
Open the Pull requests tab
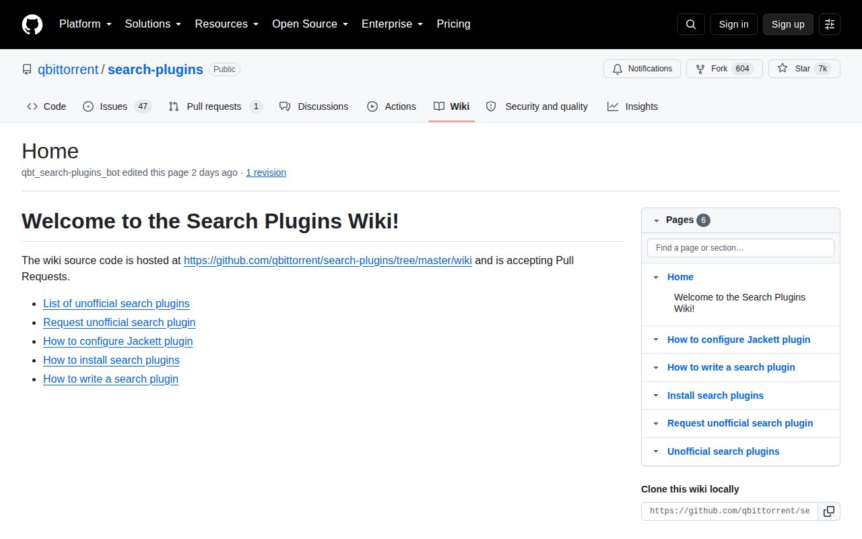click(x=215, y=106)
